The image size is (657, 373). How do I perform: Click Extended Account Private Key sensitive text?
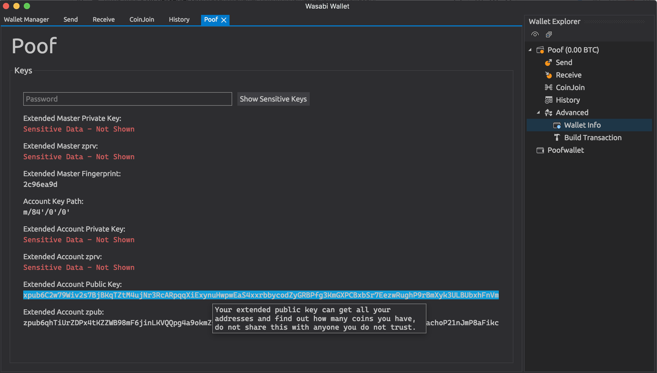pyautogui.click(x=79, y=240)
